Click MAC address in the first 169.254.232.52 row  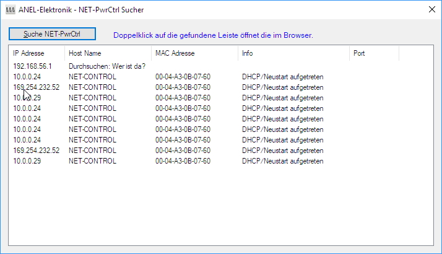(x=183, y=87)
